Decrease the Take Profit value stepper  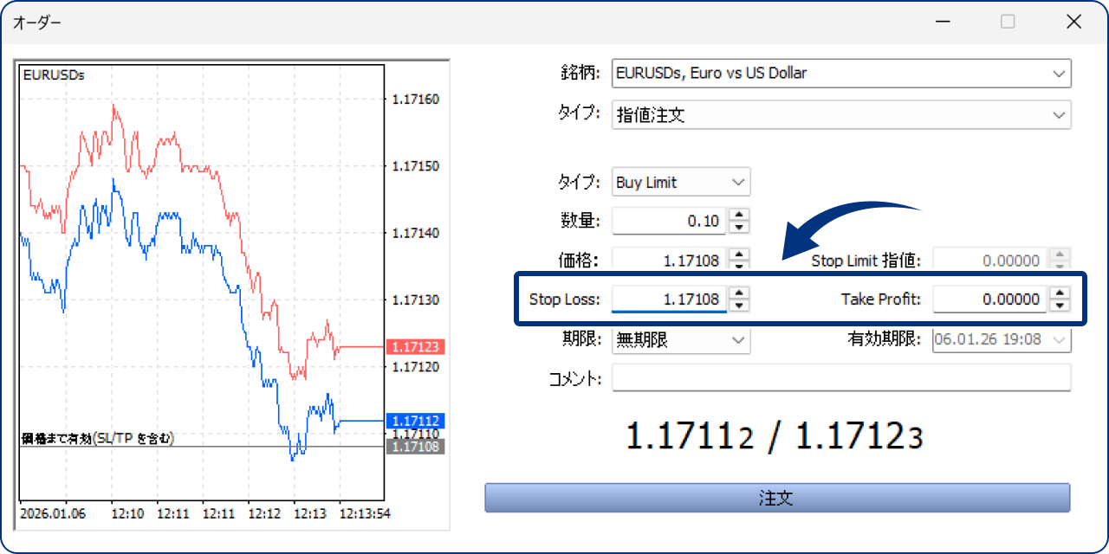point(1059,304)
